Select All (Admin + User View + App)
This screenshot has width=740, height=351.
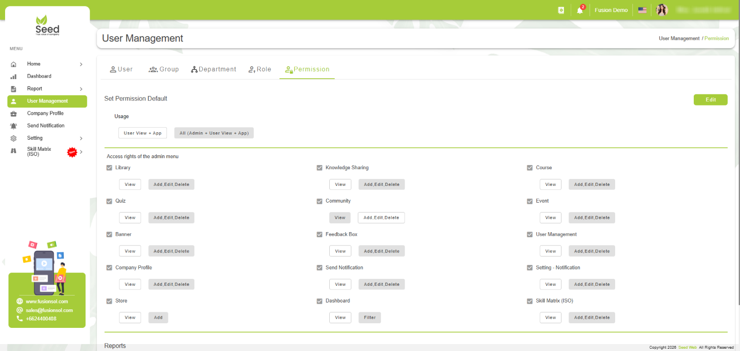coord(214,133)
